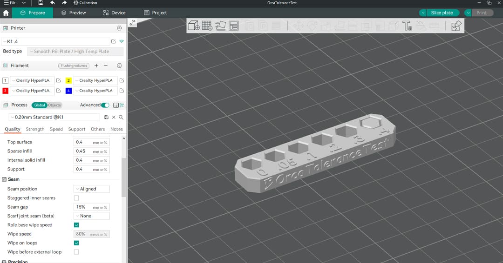Open the Strength settings tab
The width and height of the screenshot is (503, 263).
[35, 129]
